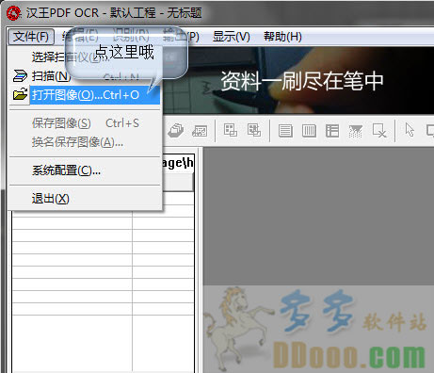Click the horizontal text layout icon in toolbar
The image size is (434, 373).
click(285, 131)
